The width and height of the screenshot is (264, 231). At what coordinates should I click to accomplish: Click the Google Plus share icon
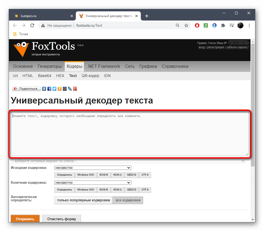pyautogui.click(x=75, y=89)
